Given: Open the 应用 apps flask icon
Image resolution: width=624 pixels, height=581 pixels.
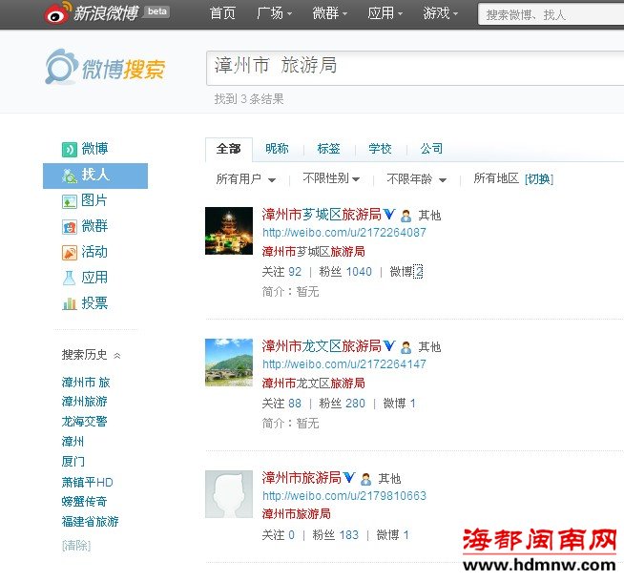Looking at the screenshot, I should (70, 279).
